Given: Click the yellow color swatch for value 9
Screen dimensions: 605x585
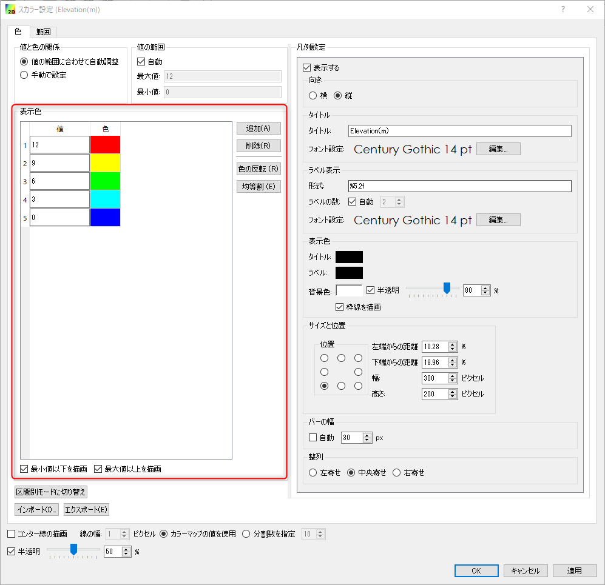Looking at the screenshot, I should click(x=106, y=163).
